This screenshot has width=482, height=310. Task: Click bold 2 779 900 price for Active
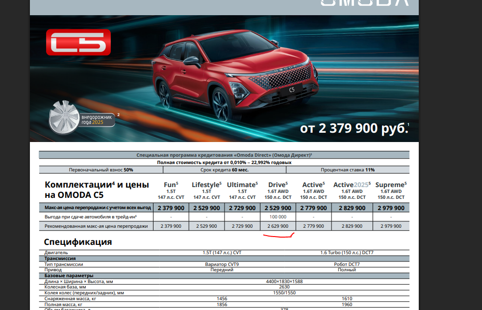pyautogui.click(x=313, y=208)
